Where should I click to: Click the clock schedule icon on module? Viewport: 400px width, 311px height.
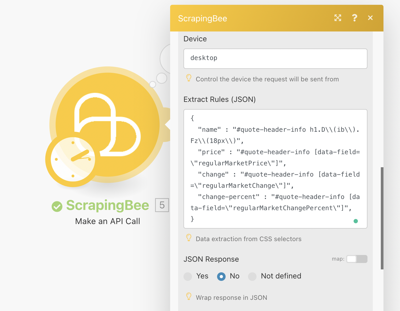(x=73, y=160)
